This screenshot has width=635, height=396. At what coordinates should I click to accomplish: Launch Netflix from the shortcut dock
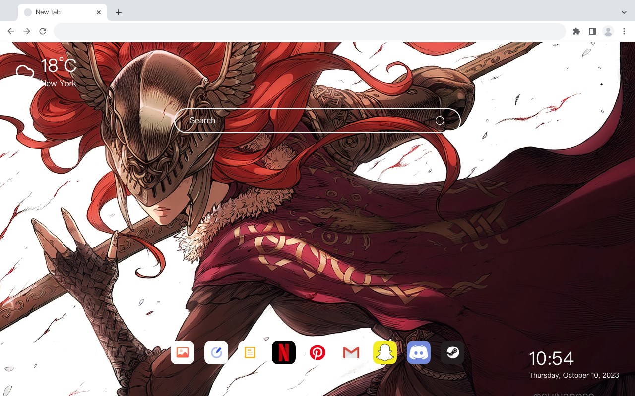[284, 352]
